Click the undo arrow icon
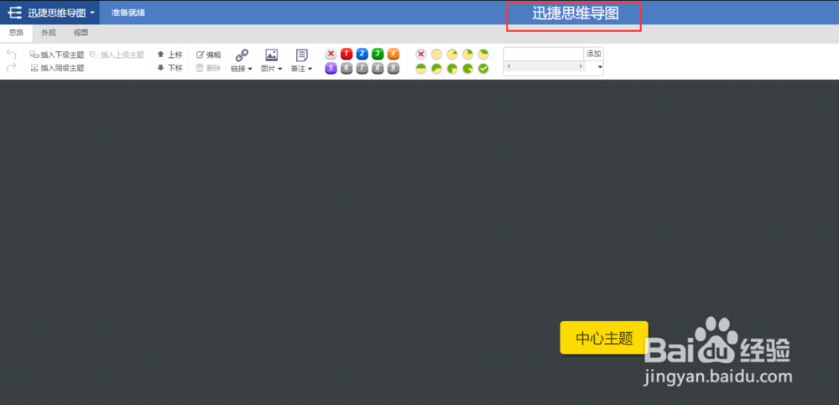Viewport: 839px width, 405px height. [x=11, y=55]
